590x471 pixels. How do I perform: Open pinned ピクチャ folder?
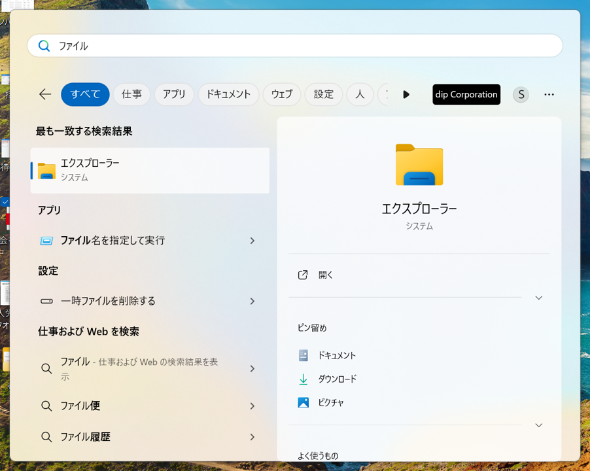[x=331, y=402]
